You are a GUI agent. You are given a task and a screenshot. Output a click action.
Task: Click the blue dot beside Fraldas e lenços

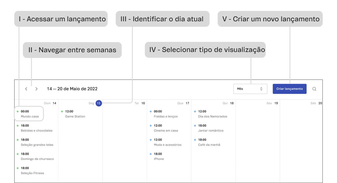pos(151,111)
